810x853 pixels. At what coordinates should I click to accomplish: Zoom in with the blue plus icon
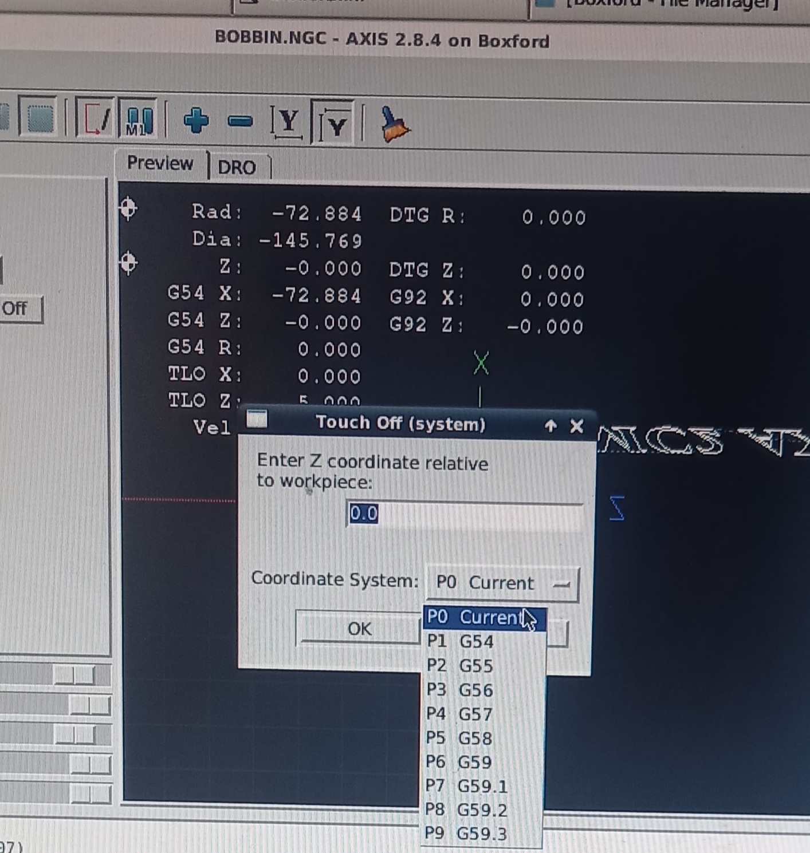pyautogui.click(x=196, y=121)
